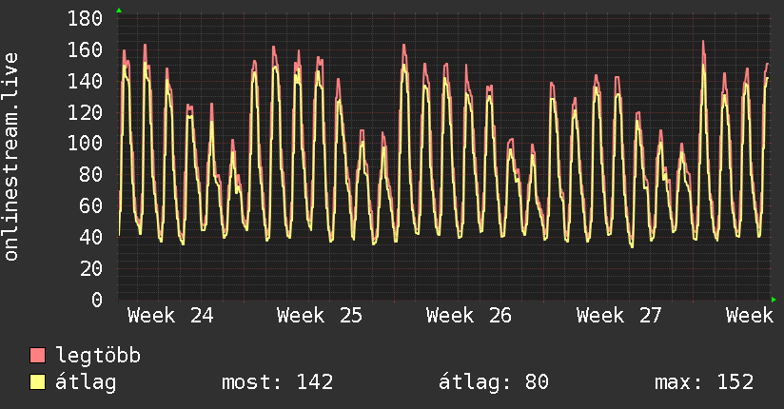Click the 40 y-axis value
Image resolution: width=784 pixels, height=409 pixels.
[91, 237]
